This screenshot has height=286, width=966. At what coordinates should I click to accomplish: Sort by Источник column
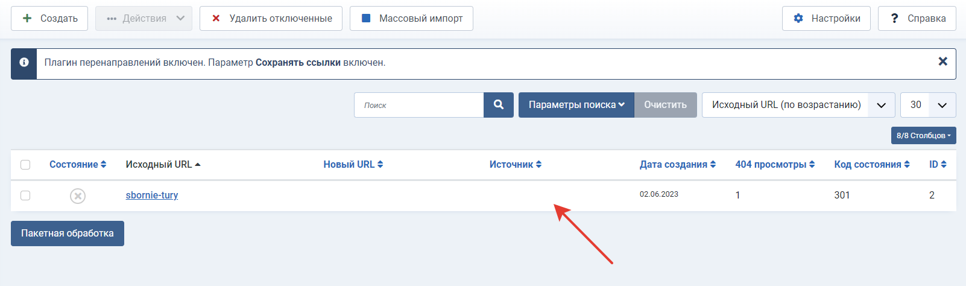click(516, 165)
